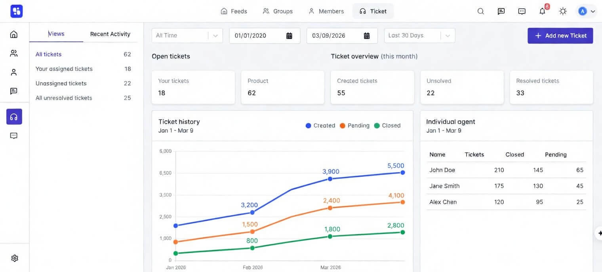
Task: Go to the Groups tab
Action: pos(278,11)
